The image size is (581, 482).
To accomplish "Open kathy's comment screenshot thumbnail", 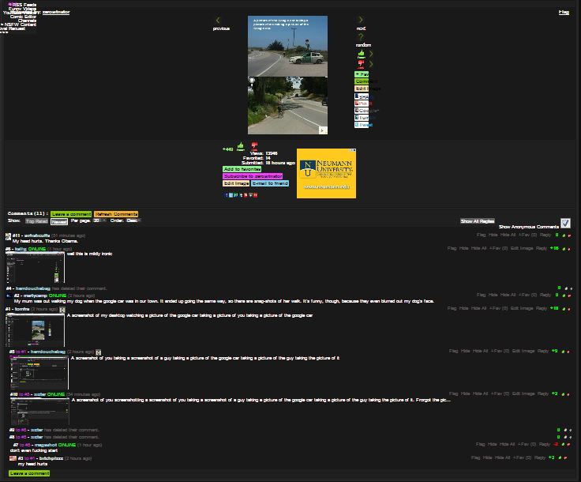I will (x=35, y=269).
